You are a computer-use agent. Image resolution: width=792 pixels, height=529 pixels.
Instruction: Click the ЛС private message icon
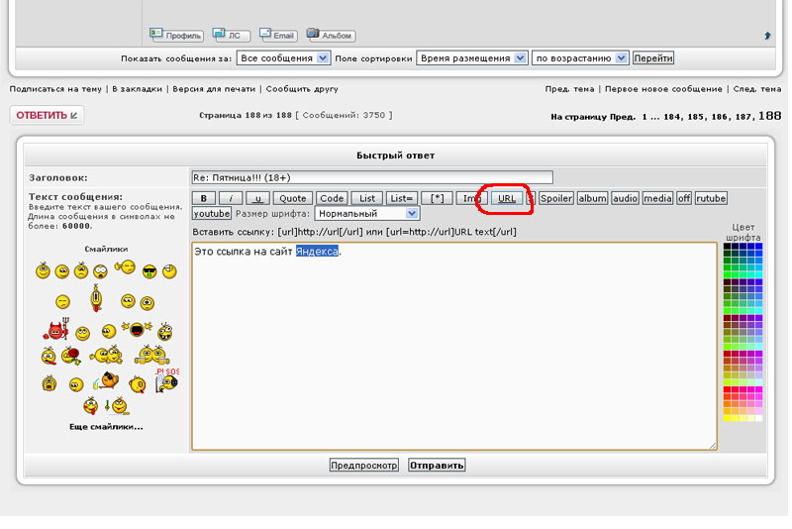[x=232, y=35]
